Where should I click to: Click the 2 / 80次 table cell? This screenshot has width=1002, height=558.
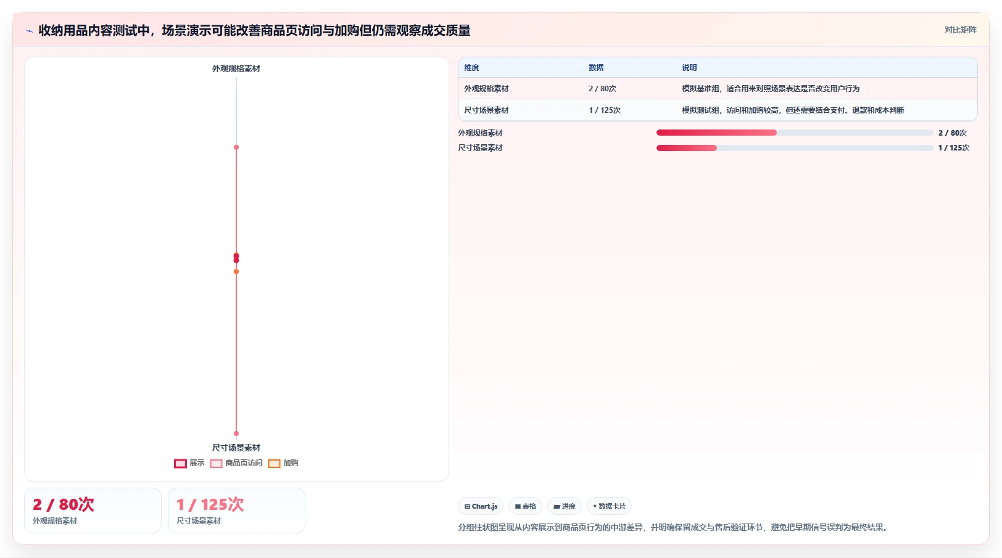coord(602,89)
